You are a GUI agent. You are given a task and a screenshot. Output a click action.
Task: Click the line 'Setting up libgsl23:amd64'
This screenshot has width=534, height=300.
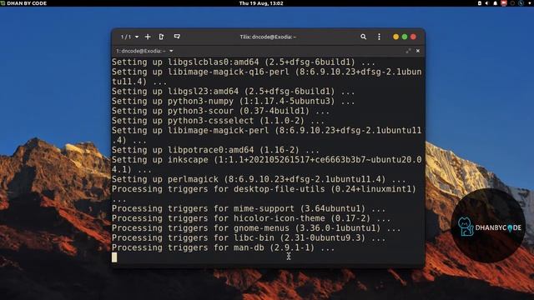point(234,92)
